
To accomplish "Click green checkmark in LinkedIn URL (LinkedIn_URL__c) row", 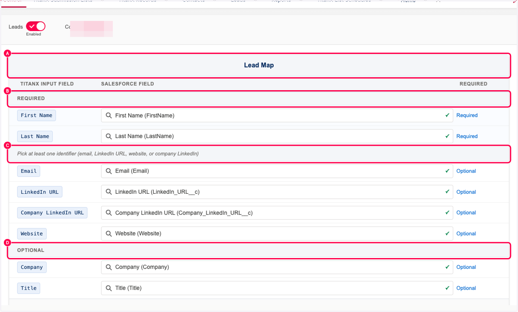I will [447, 192].
